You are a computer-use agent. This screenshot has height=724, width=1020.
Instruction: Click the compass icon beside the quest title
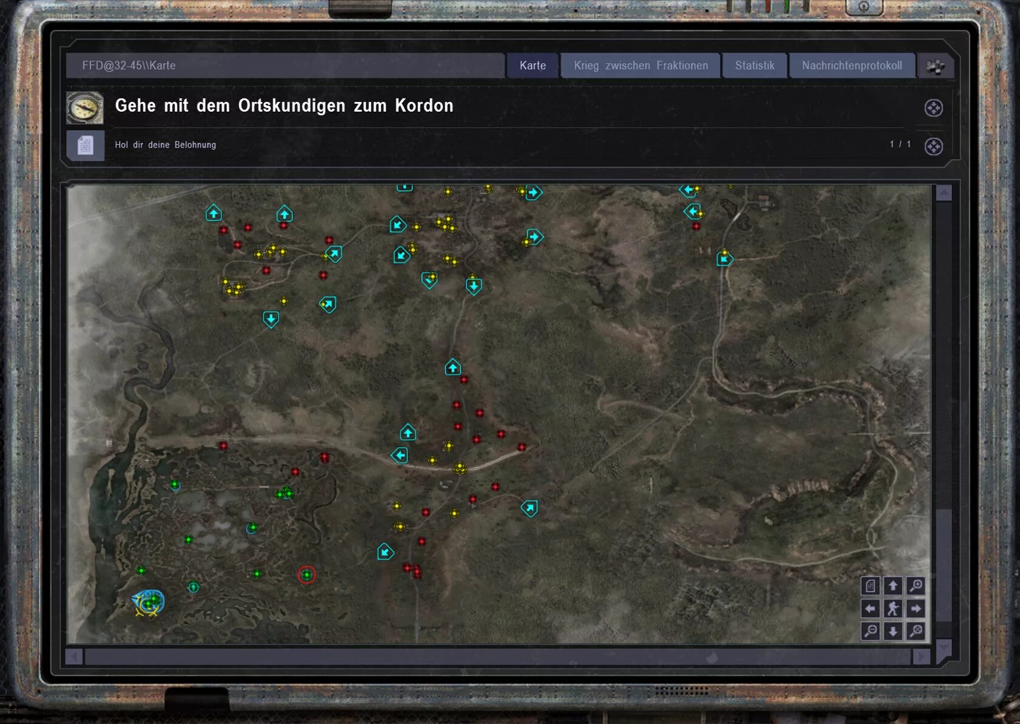85,108
